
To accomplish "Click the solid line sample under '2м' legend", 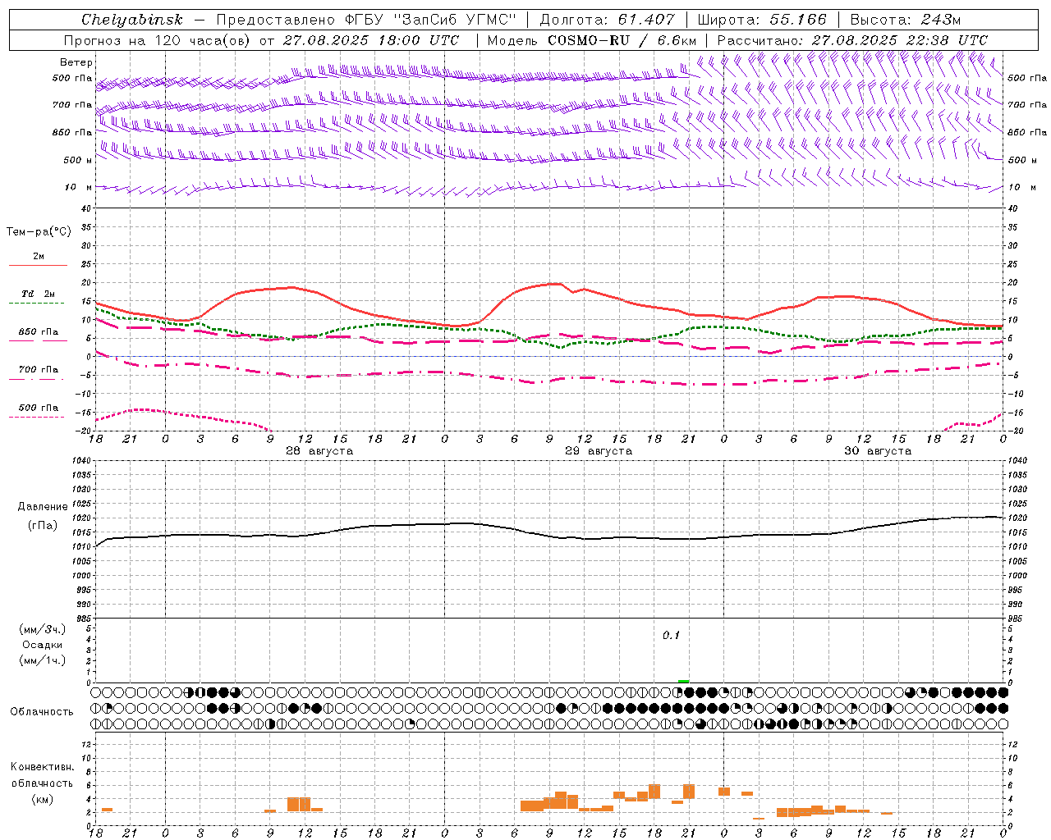I will point(39,265).
